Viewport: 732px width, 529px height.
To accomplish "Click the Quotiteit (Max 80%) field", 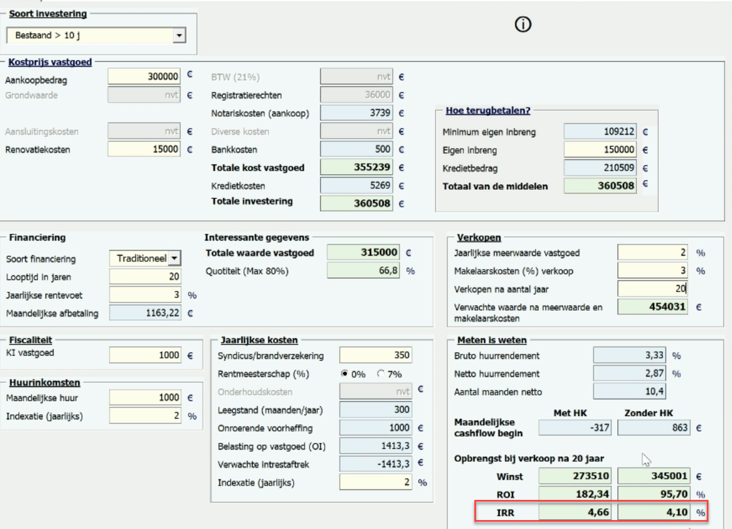I will coord(363,270).
